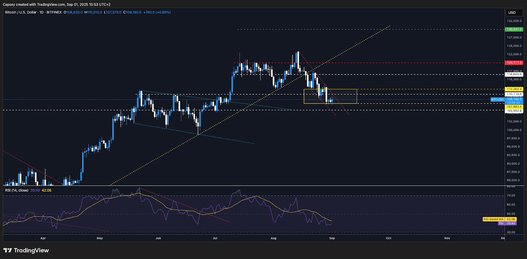Click the 107,983.3 yellow price label
Viewport: 527px width, 259px height.
(514, 107)
